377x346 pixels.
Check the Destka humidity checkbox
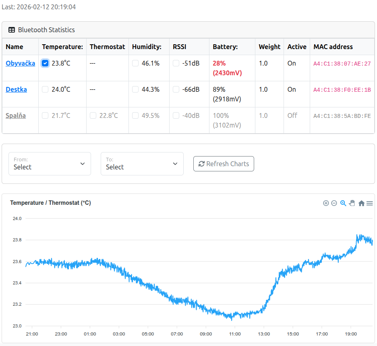135,89
